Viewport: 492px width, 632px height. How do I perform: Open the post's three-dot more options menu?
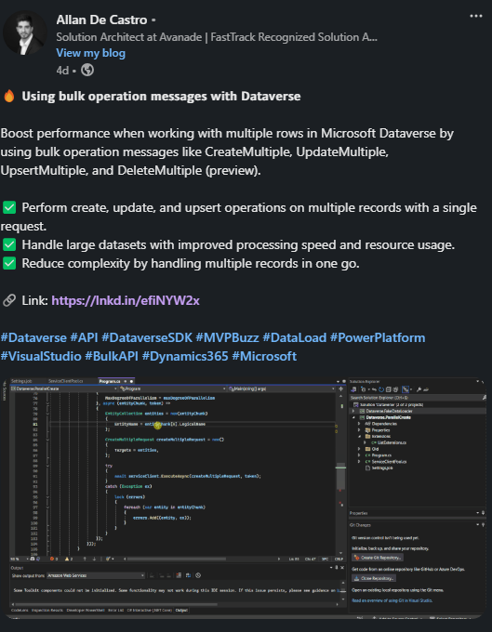point(476,16)
